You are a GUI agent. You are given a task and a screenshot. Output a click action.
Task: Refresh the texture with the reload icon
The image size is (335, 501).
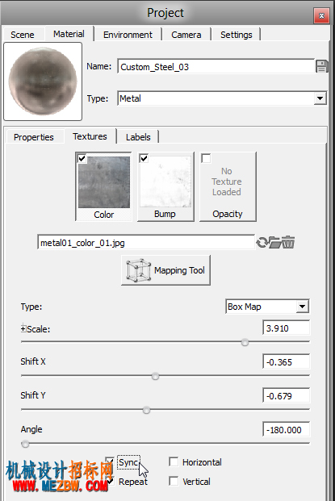coord(262,243)
